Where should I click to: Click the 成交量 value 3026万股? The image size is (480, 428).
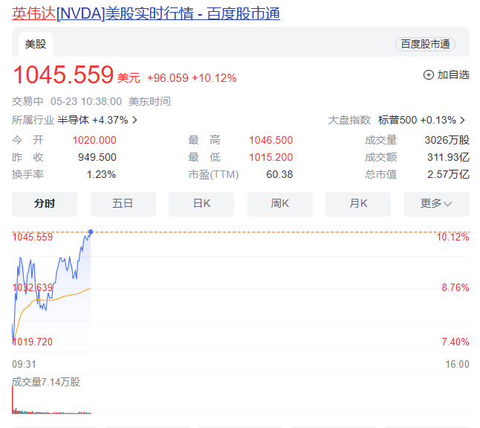pyautogui.click(x=447, y=141)
